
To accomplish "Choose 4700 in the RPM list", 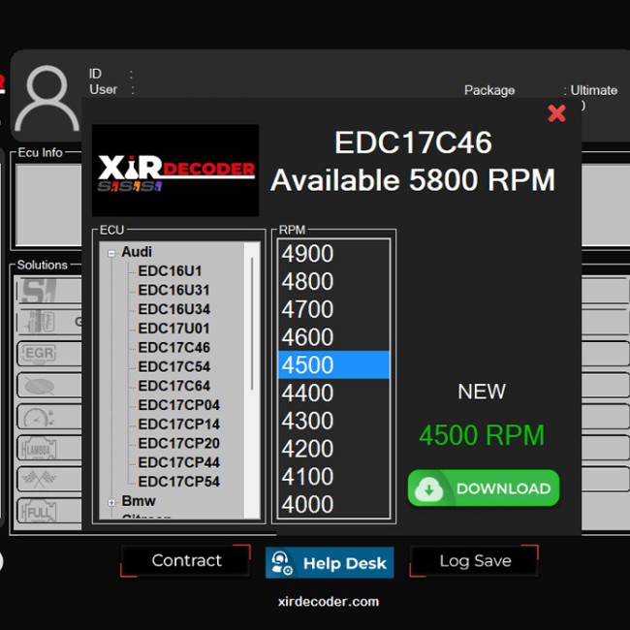I will tap(333, 309).
